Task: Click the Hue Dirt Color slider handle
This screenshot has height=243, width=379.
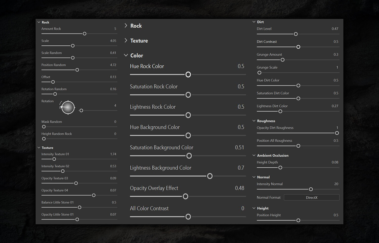Action: click(x=298, y=85)
